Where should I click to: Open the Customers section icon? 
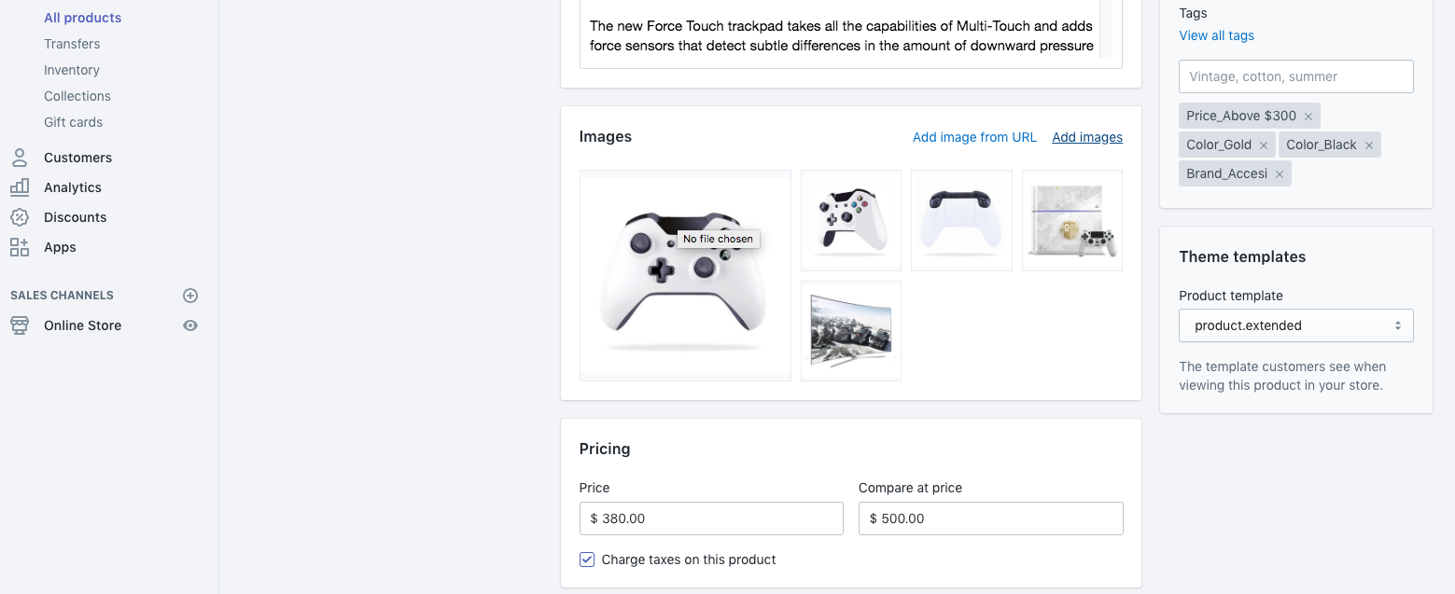click(19, 158)
